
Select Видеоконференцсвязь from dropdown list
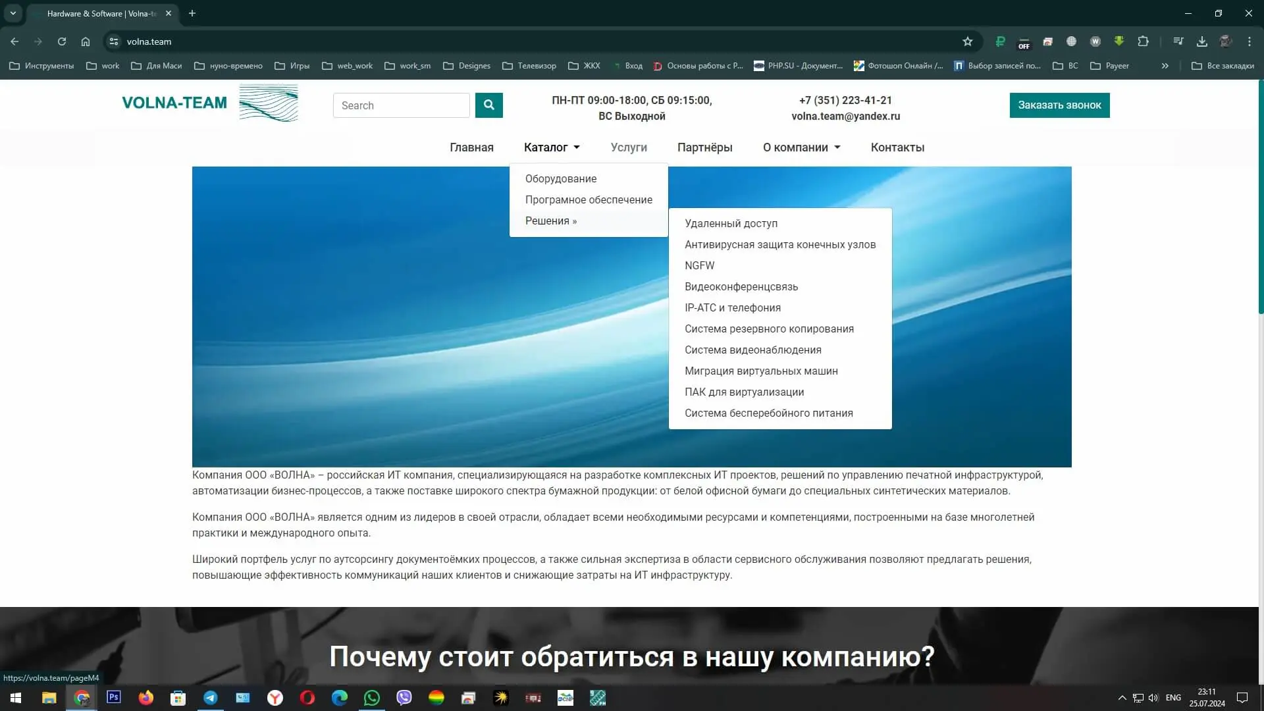(741, 286)
